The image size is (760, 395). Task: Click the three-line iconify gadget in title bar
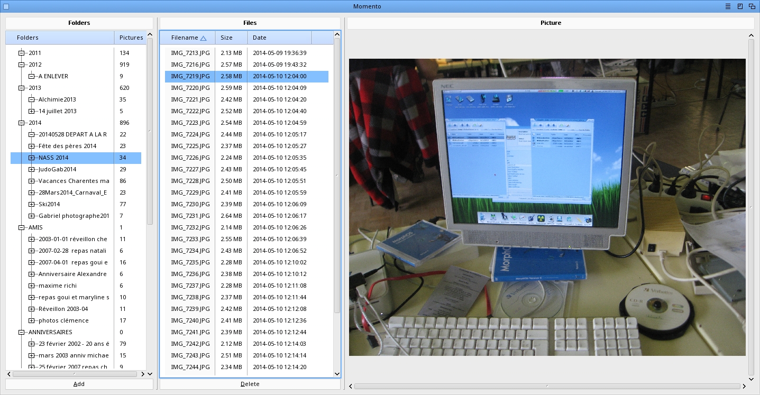coord(728,6)
